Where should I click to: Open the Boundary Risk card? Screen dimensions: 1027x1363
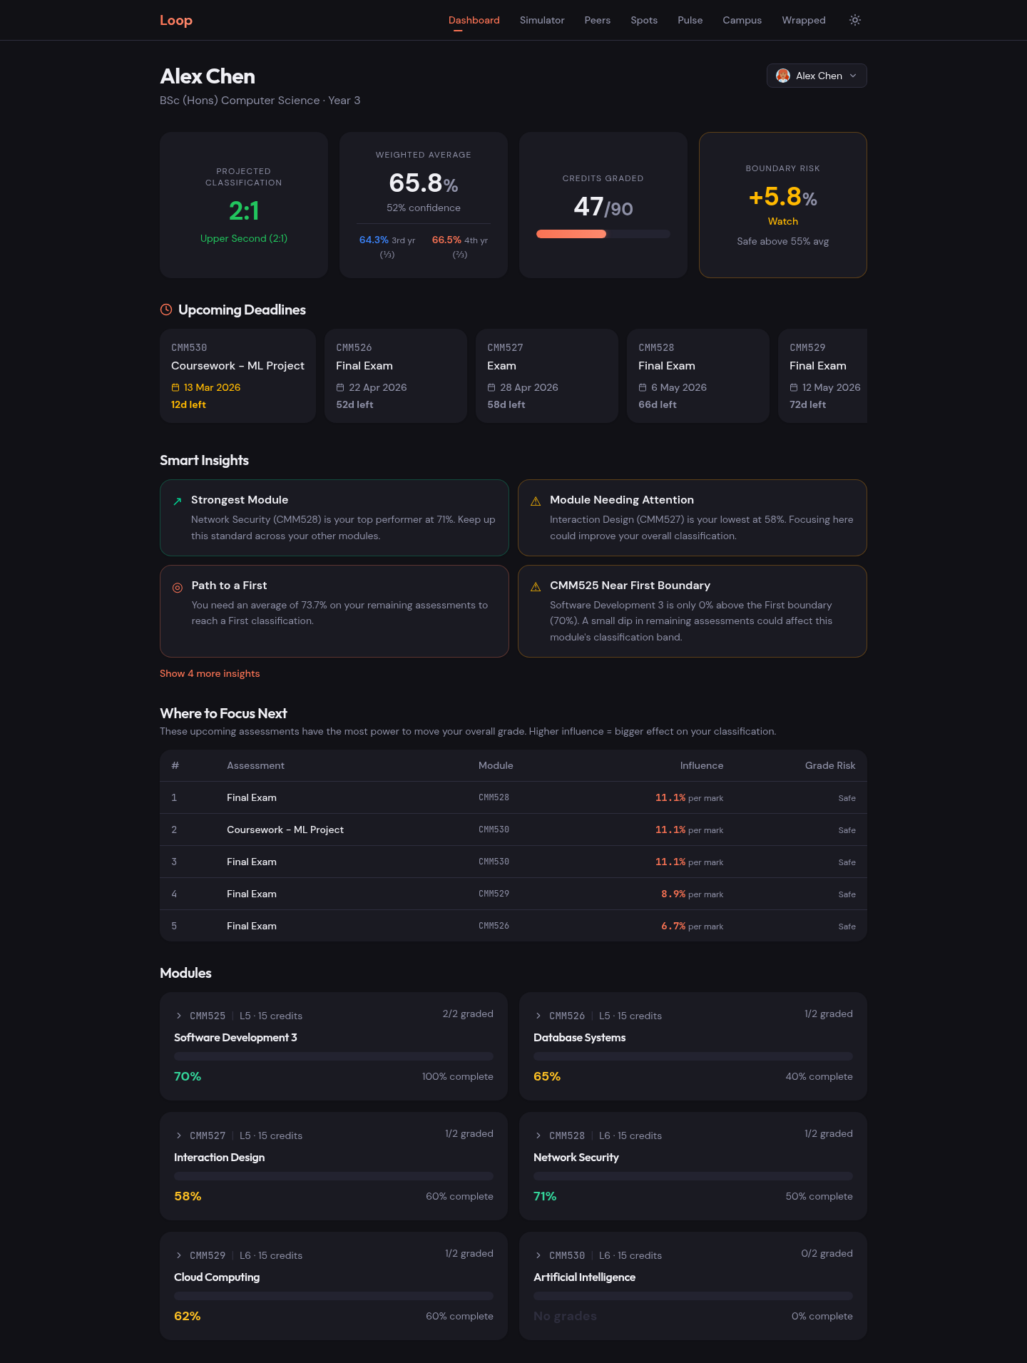(x=782, y=205)
